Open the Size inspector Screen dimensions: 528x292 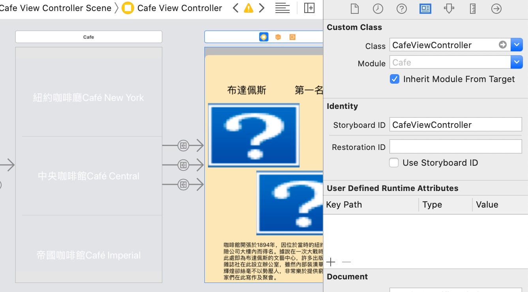(x=472, y=8)
